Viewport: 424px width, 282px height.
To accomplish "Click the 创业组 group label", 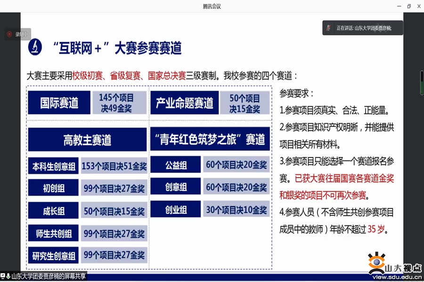I will click(176, 209).
